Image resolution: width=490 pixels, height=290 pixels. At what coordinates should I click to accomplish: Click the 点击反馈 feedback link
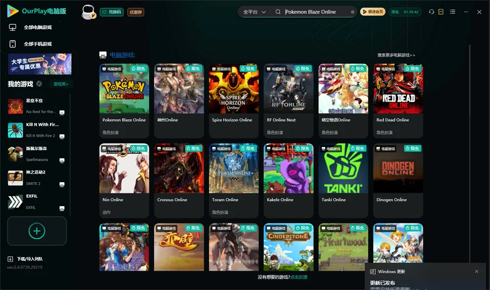(299, 277)
